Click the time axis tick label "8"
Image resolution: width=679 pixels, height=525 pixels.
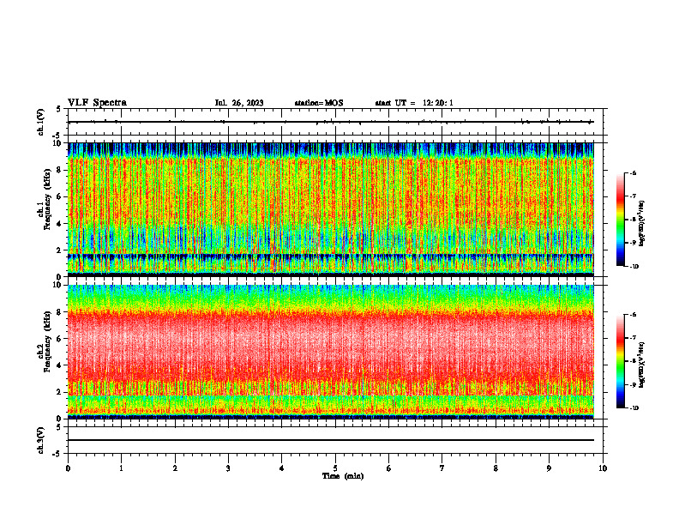[496, 468]
